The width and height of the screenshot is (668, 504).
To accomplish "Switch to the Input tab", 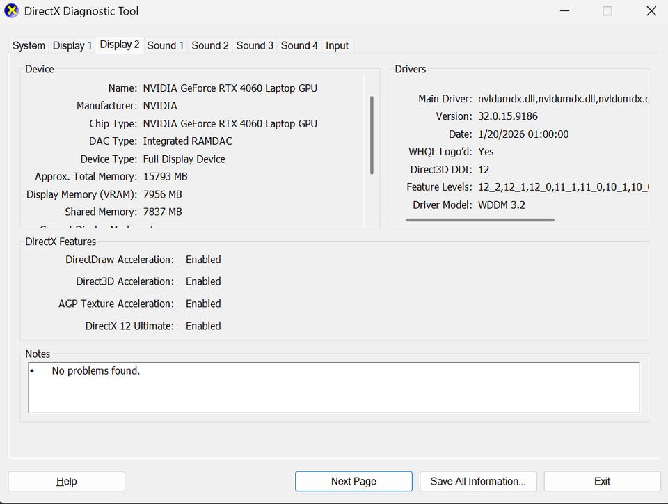I will [337, 45].
